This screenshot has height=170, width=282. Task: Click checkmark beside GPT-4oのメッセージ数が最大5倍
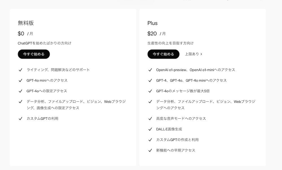pyautogui.click(x=150, y=91)
